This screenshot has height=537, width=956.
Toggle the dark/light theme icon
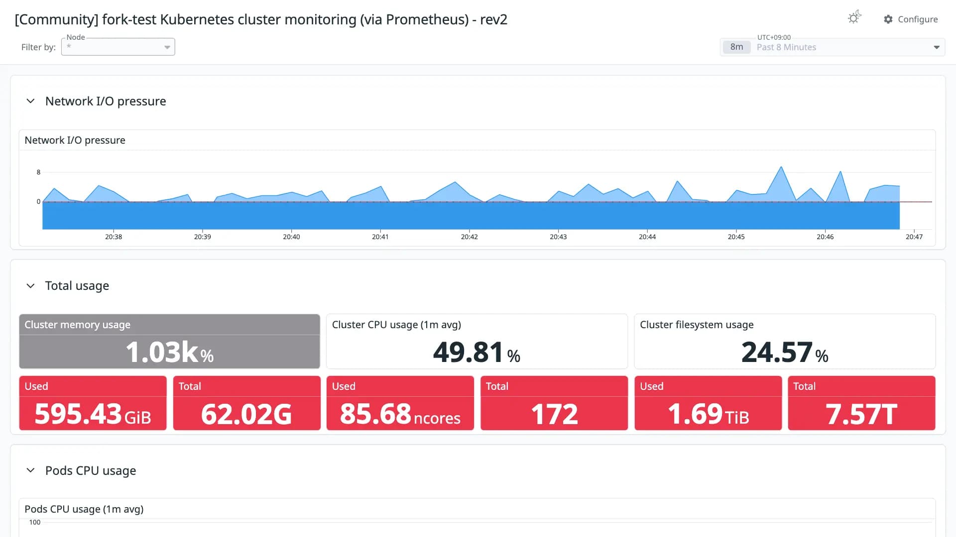click(x=854, y=18)
